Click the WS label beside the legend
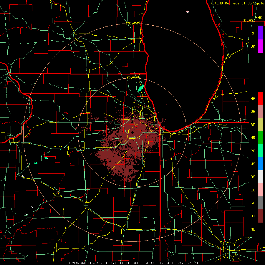The image size is (265, 265). 253,164
